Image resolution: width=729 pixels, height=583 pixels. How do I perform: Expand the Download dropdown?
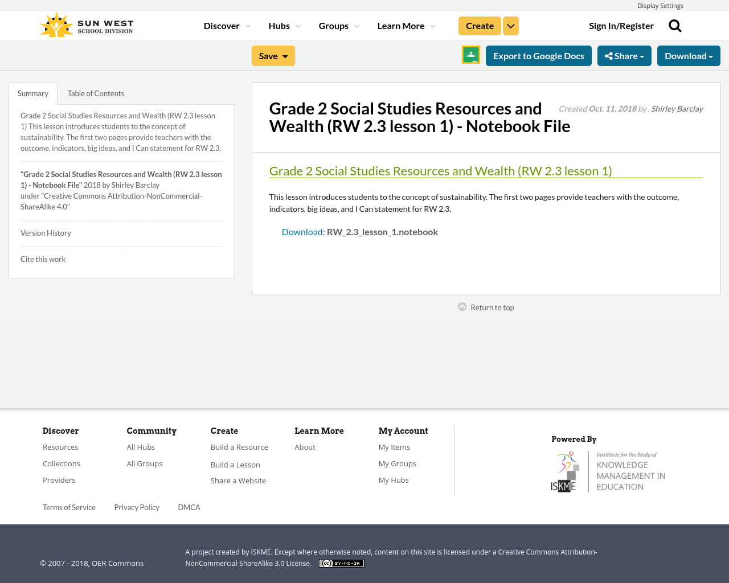click(689, 55)
